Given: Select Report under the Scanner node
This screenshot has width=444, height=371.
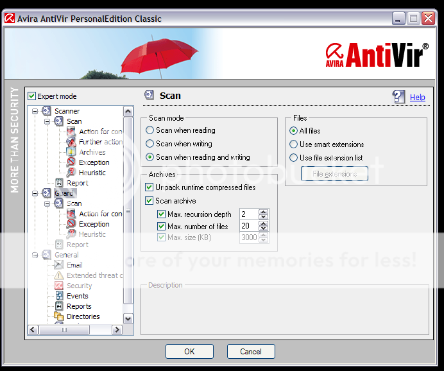Looking at the screenshot, I should 78,183.
